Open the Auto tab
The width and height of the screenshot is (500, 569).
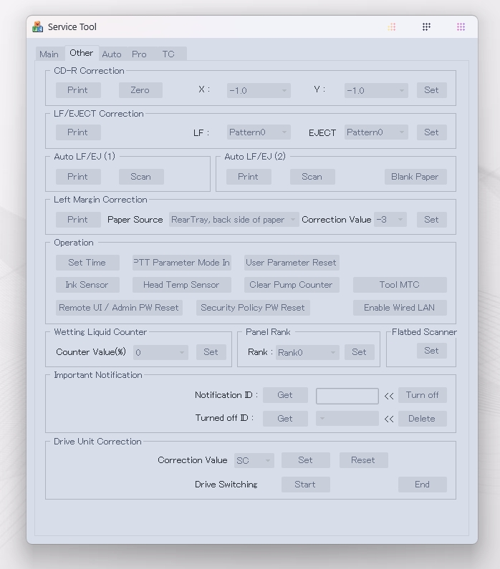(x=112, y=54)
